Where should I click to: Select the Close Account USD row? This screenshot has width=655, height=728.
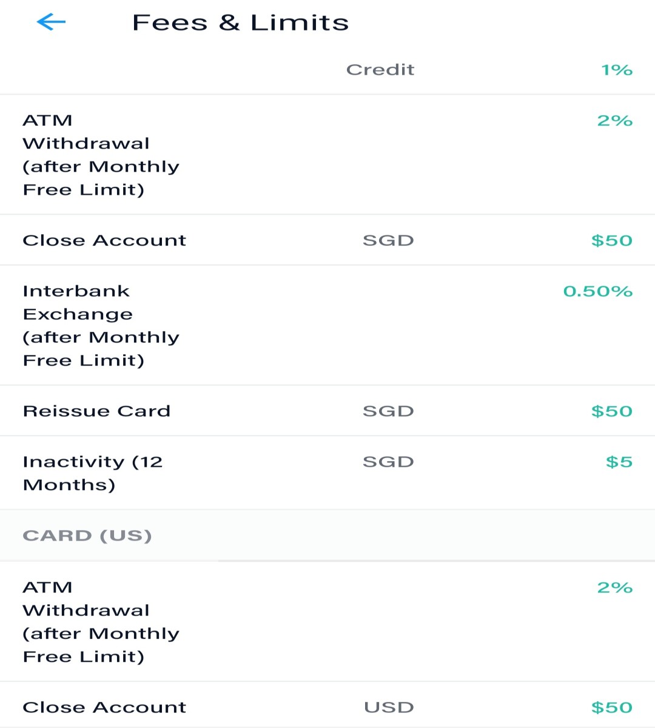(x=327, y=707)
